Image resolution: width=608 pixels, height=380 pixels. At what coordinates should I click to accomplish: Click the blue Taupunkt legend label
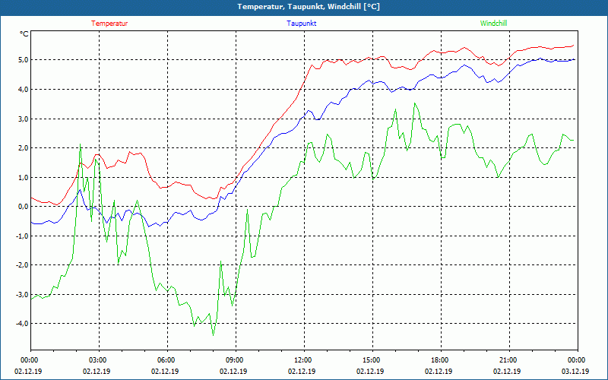click(301, 24)
